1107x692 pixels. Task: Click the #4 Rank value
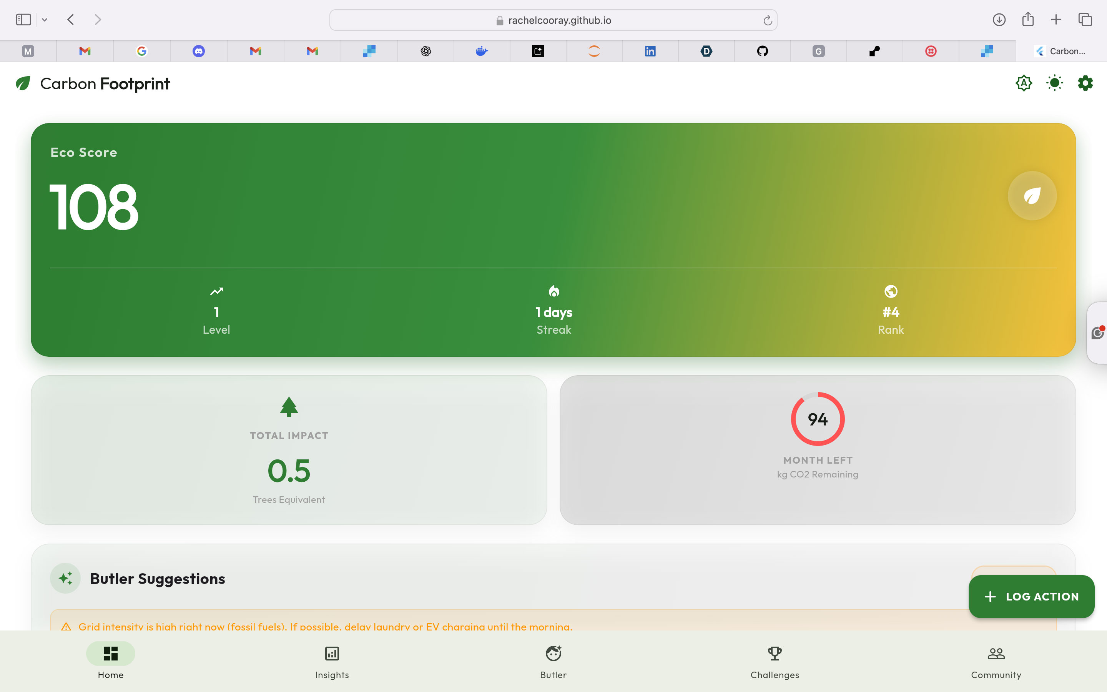(891, 312)
